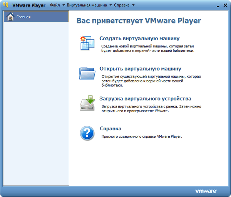This screenshot has width=231, height=197.
Task: Open the Виртуальная машина menu
Action: click(87, 5)
